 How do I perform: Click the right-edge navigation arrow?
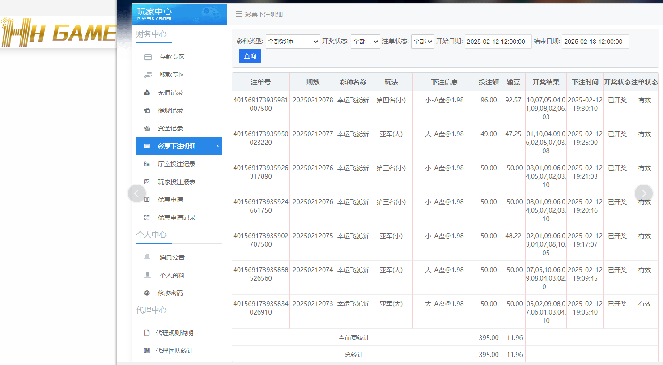tap(644, 193)
